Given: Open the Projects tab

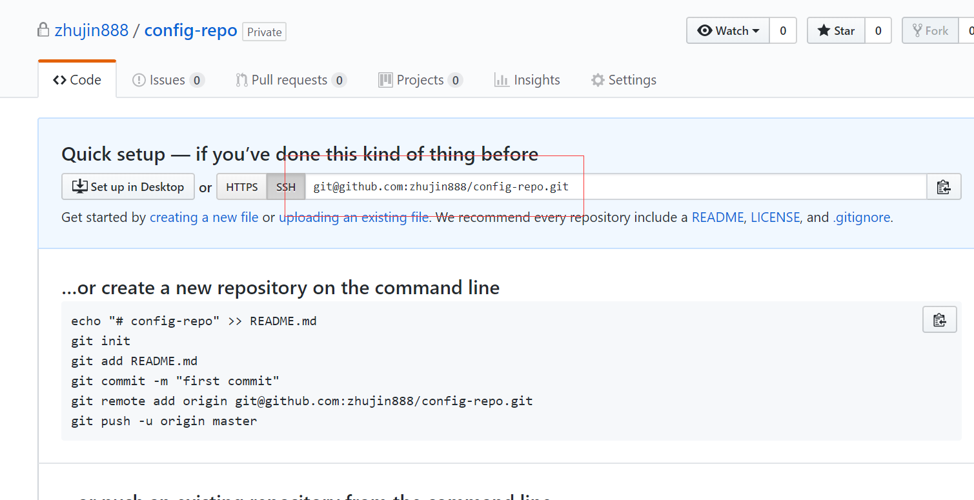Looking at the screenshot, I should [420, 80].
